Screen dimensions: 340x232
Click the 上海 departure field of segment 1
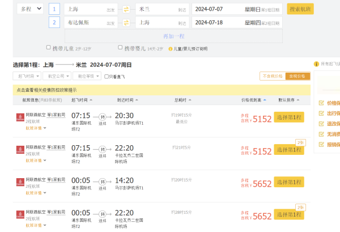click(x=91, y=9)
